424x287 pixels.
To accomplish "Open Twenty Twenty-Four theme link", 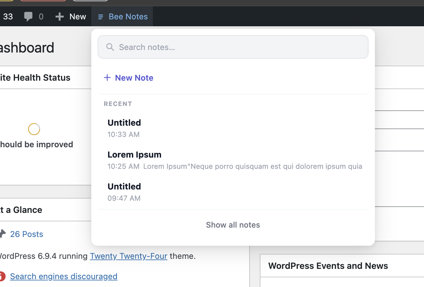I will click(129, 256).
